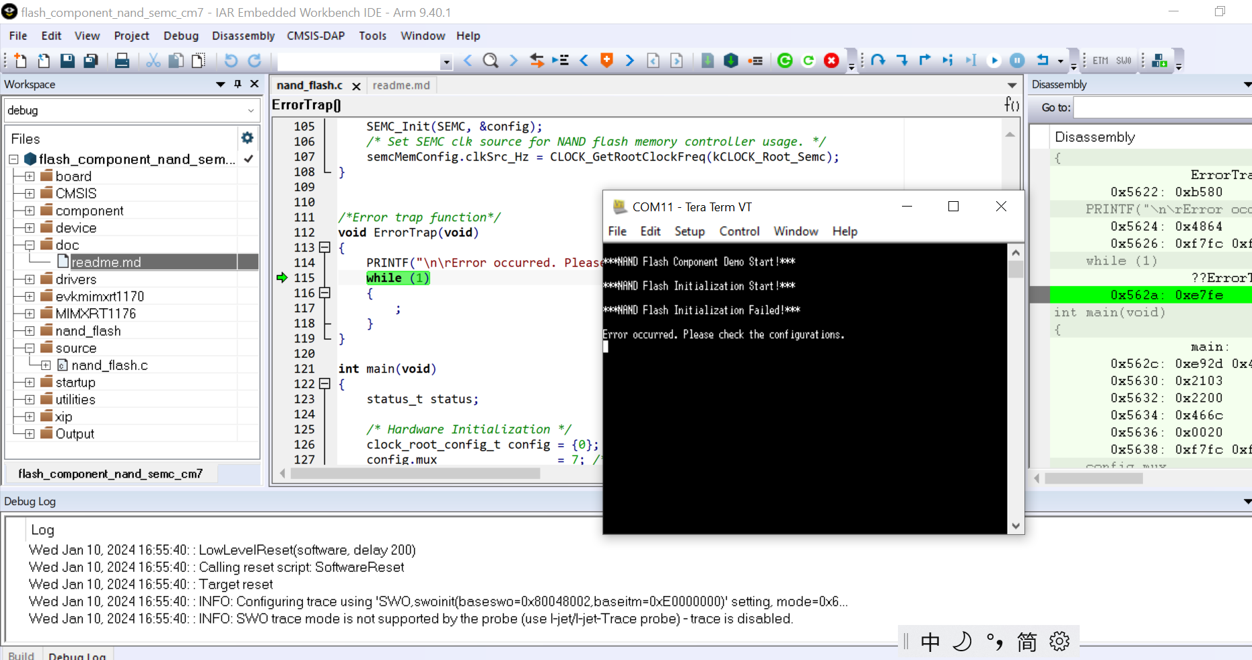Image resolution: width=1252 pixels, height=660 pixels.
Task: Click the checkmark on flash_component_nand_sem project
Action: point(248,159)
